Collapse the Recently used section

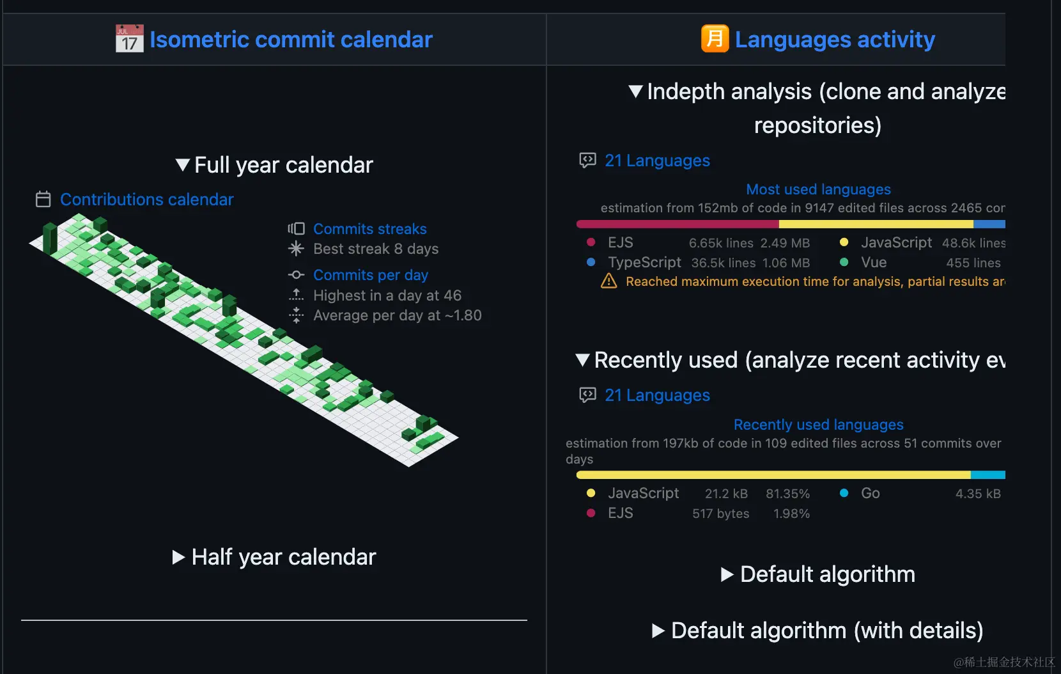pos(582,360)
